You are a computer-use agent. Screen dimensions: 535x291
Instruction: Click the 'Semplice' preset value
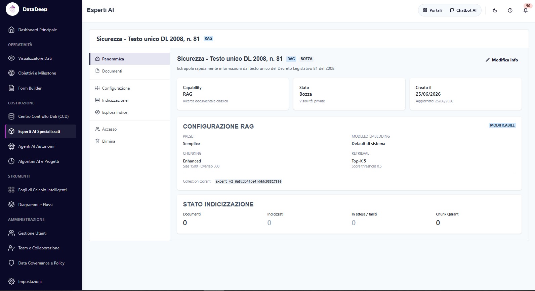[x=191, y=144]
